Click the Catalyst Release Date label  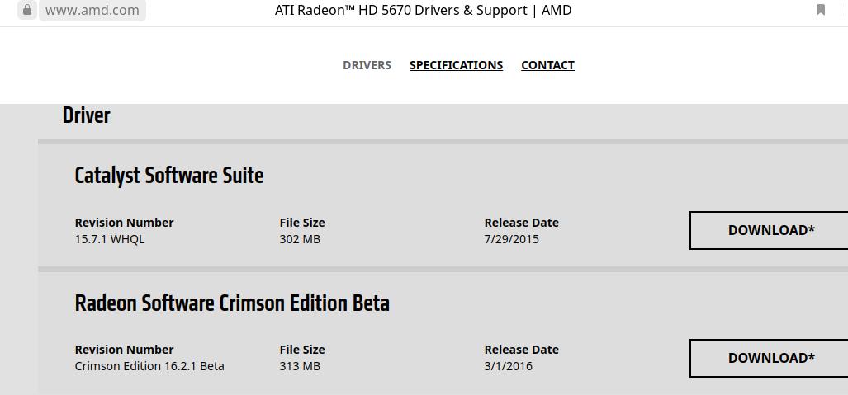(x=521, y=223)
